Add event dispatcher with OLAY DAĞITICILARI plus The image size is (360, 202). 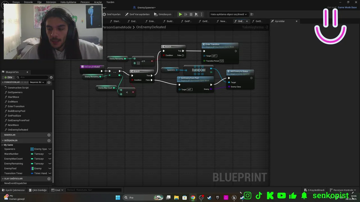[x=49, y=179]
